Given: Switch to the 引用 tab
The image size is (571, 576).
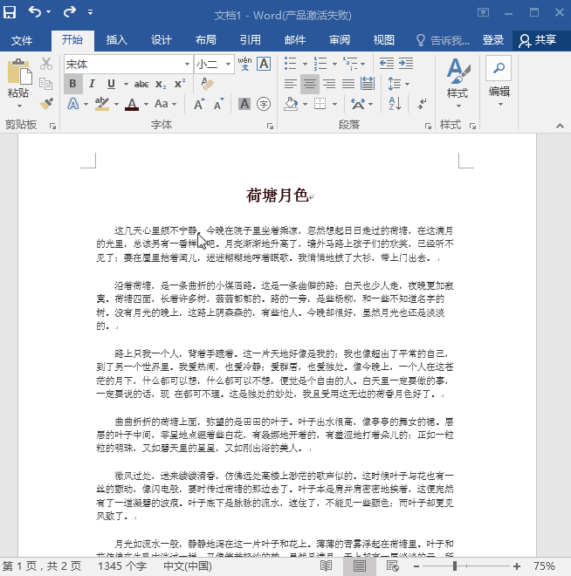Looking at the screenshot, I should coord(251,39).
